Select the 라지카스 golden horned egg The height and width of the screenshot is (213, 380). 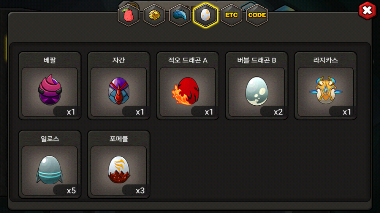pos(325,90)
